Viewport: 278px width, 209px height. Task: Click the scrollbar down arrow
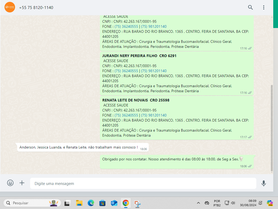coord(272,173)
